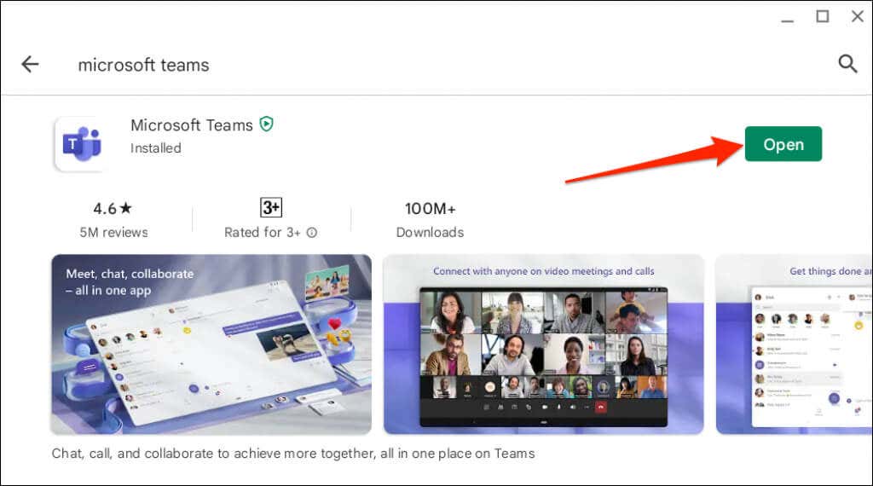Click the app description text about Teams
The width and height of the screenshot is (873, 486).
click(293, 454)
